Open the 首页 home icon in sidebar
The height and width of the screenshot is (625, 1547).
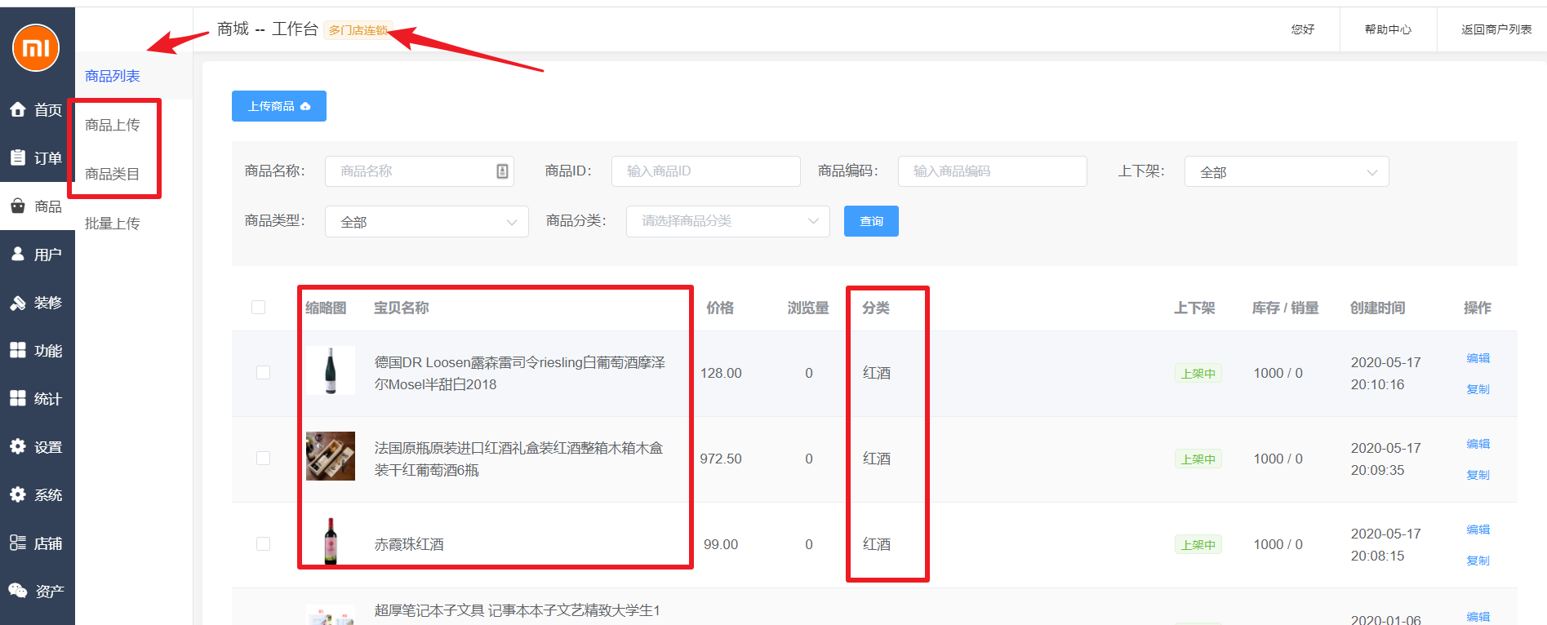[18, 109]
